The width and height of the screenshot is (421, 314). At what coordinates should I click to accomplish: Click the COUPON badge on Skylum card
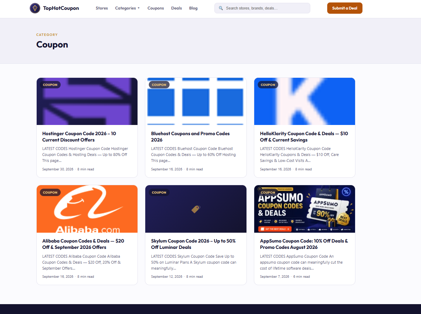159,193
